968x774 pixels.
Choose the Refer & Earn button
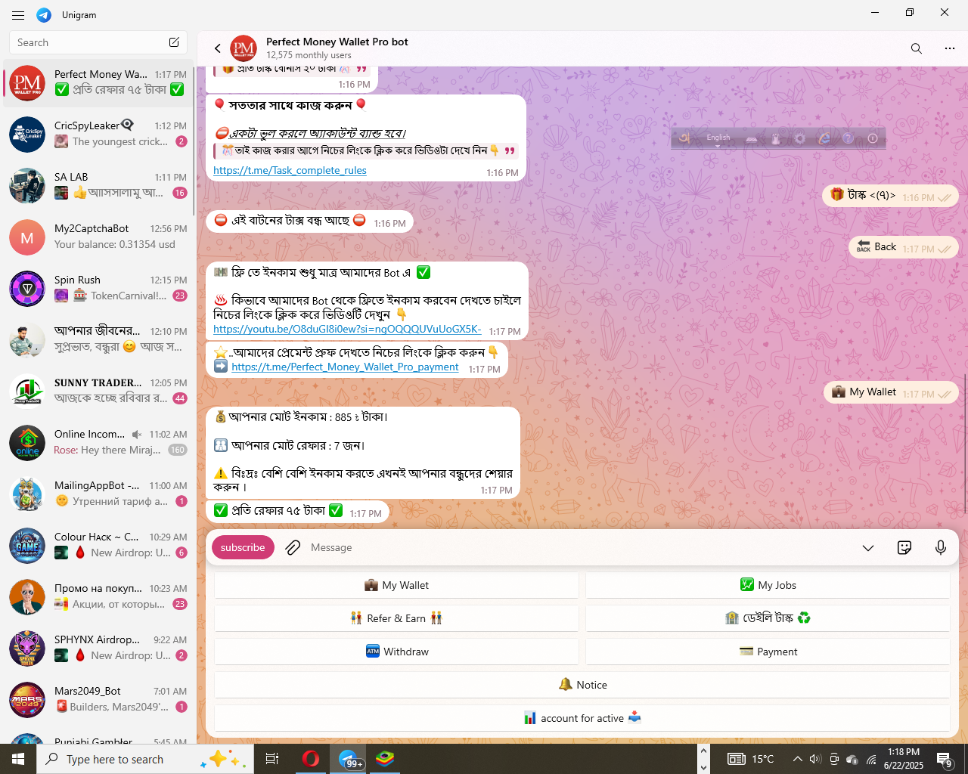[x=396, y=618]
